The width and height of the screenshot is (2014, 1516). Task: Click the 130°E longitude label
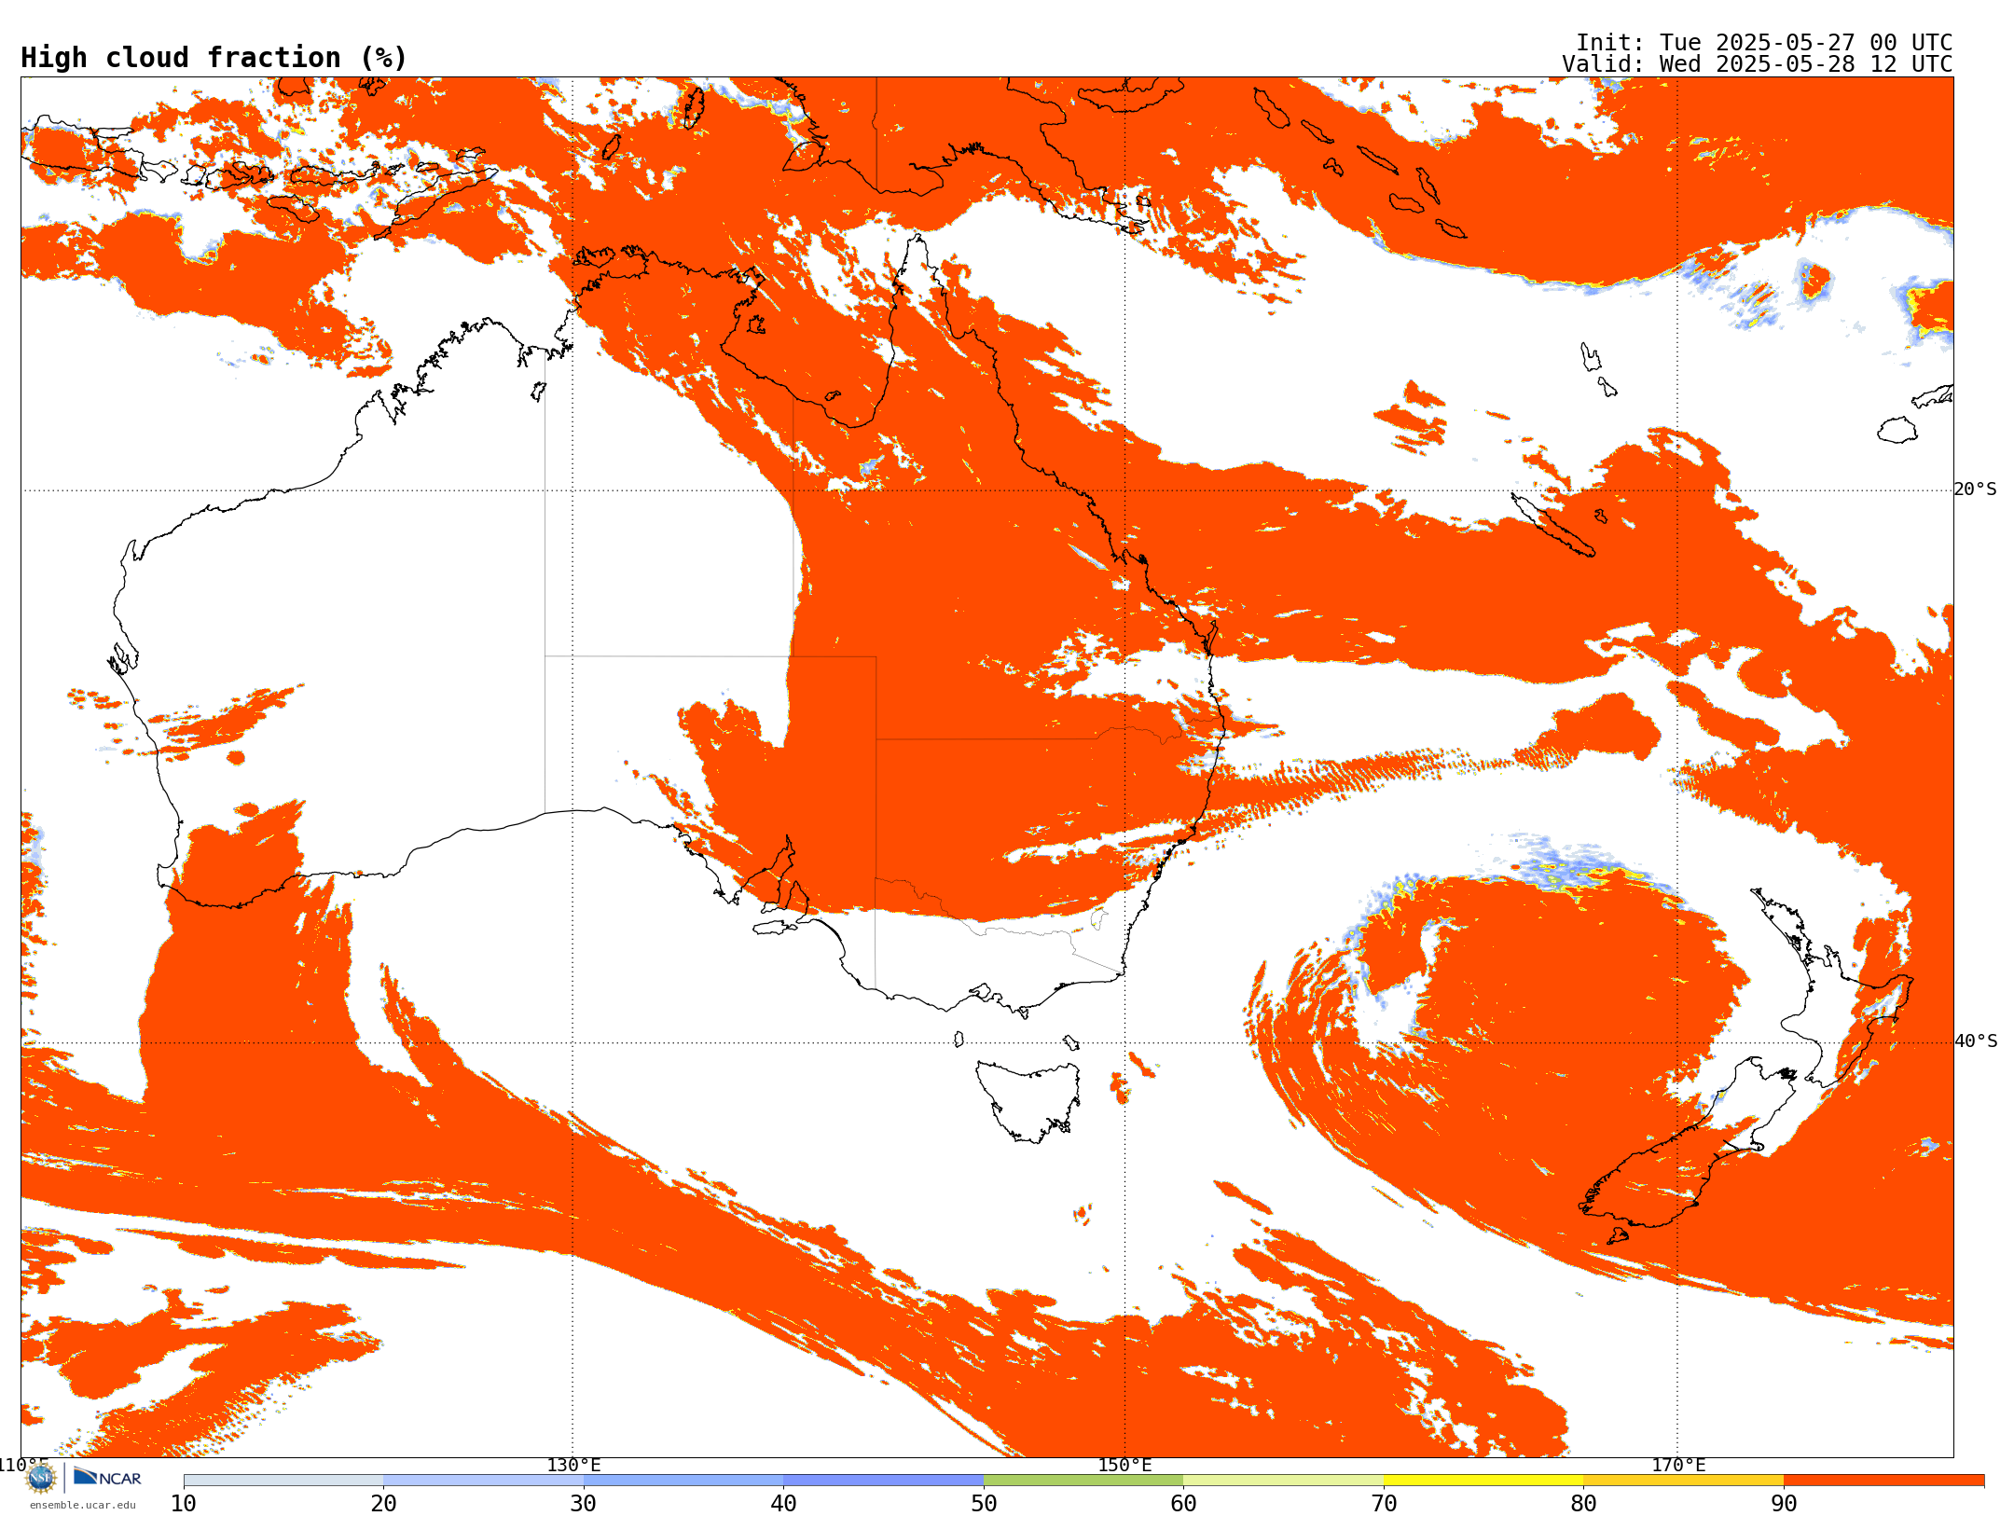pos(573,1465)
